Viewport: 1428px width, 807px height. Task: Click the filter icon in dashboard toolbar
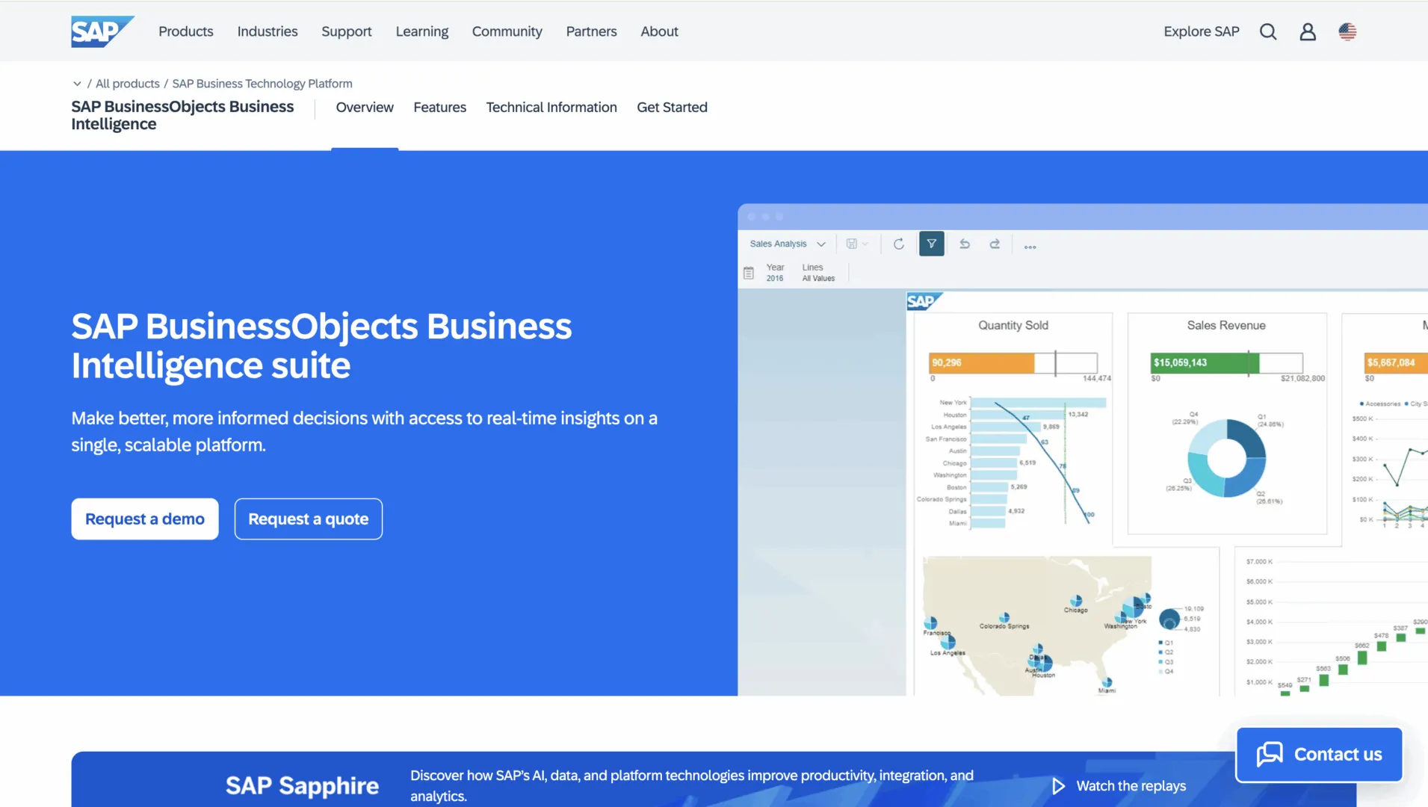pos(931,244)
